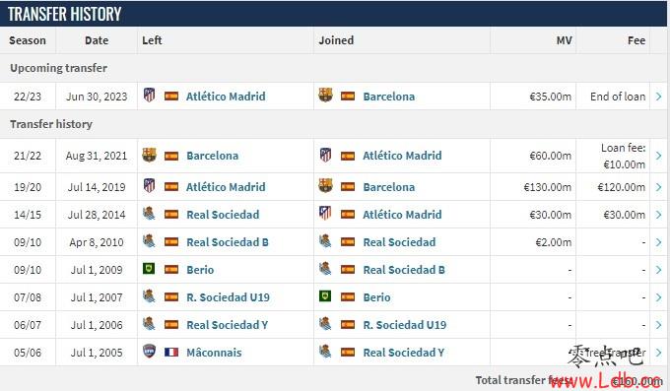Viewport: 670px width, 391px height.
Task: Open Real Sociedad Y link in Joined column
Action: click(403, 353)
